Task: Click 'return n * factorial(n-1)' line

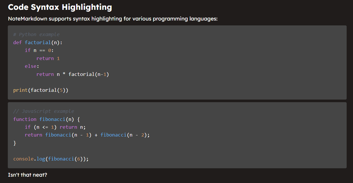Action: pos(73,74)
